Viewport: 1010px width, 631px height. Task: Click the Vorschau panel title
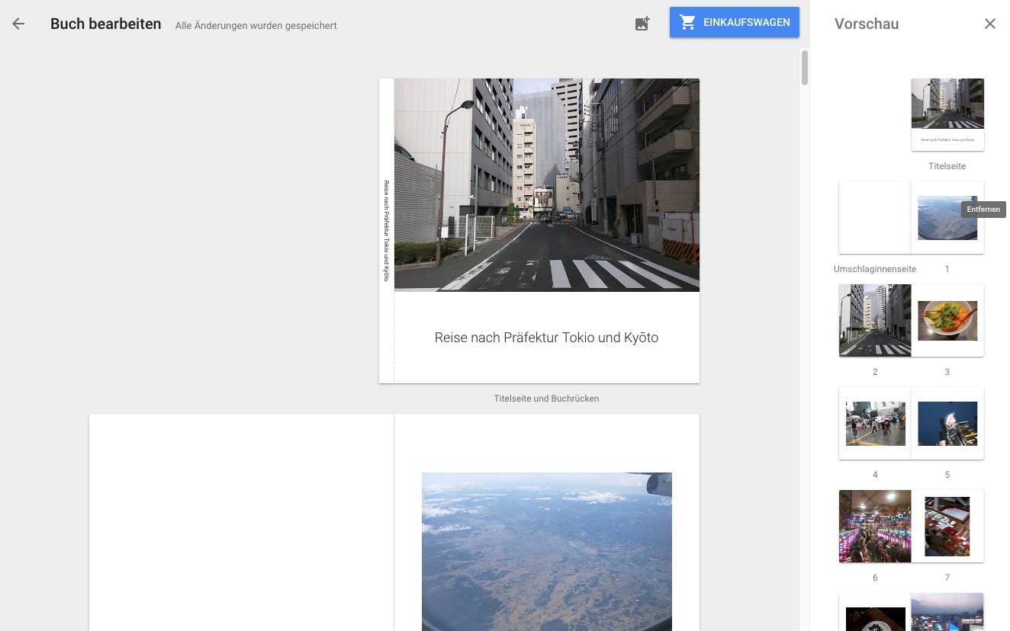867,24
